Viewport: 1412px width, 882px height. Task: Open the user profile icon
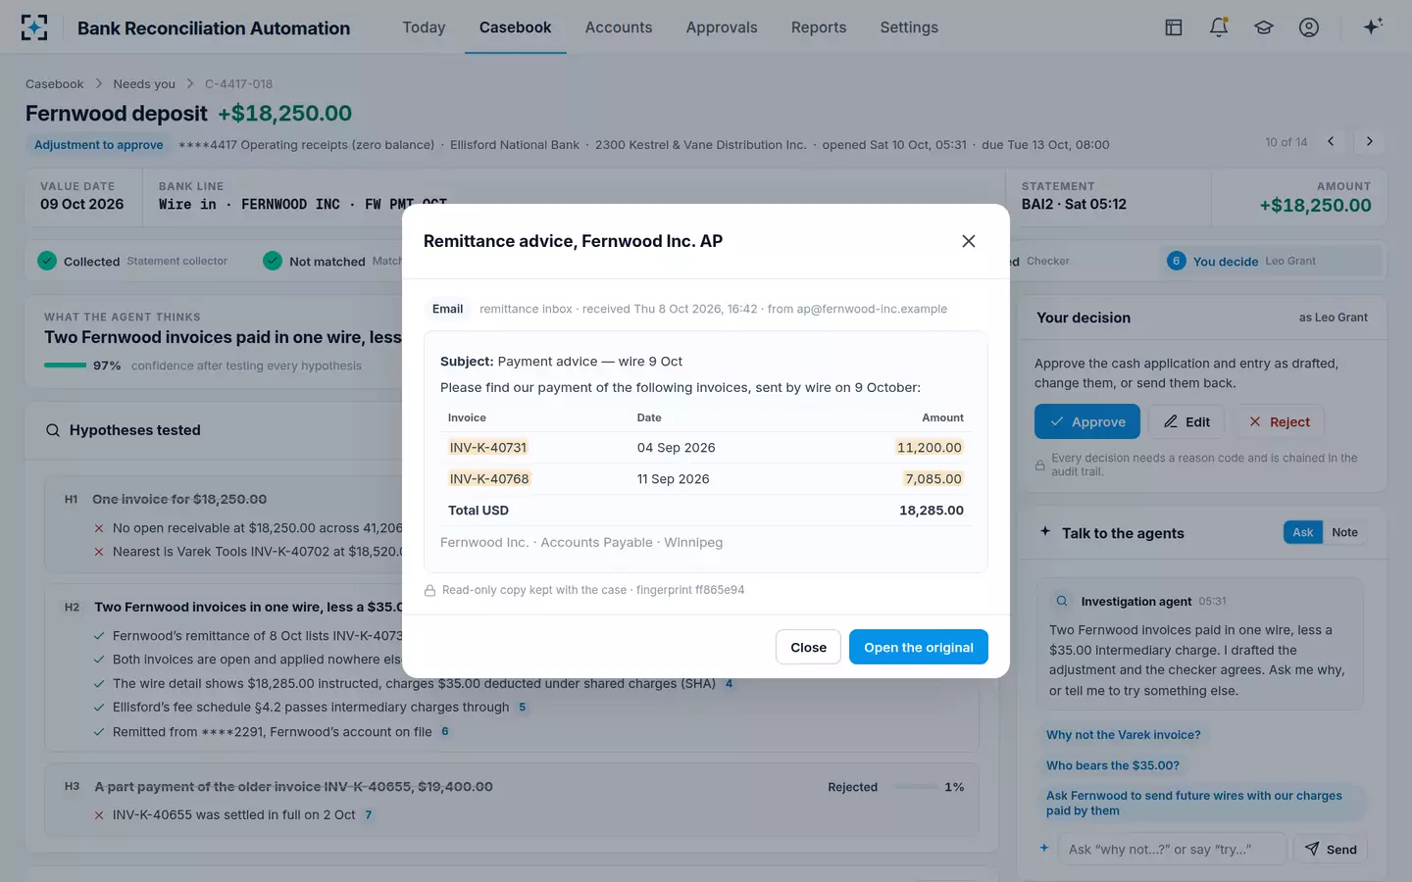tap(1309, 27)
